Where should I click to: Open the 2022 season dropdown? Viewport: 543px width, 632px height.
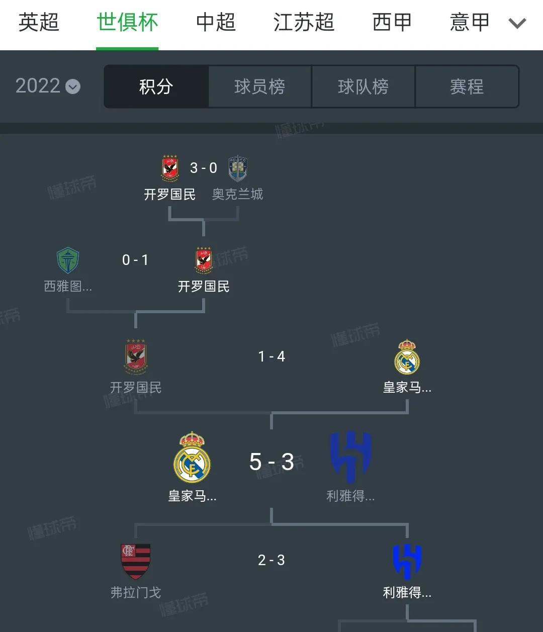(x=48, y=86)
